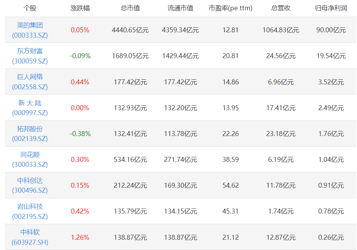Click the PE value 22.26

click(x=230, y=134)
